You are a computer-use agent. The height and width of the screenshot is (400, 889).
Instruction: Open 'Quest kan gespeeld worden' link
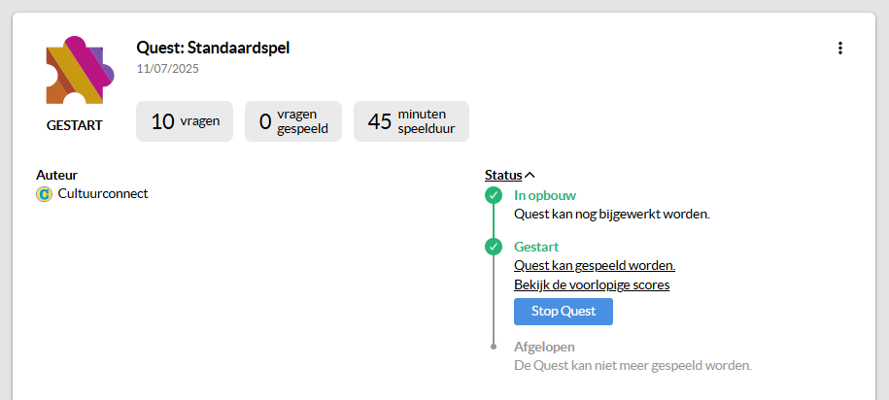tap(594, 265)
